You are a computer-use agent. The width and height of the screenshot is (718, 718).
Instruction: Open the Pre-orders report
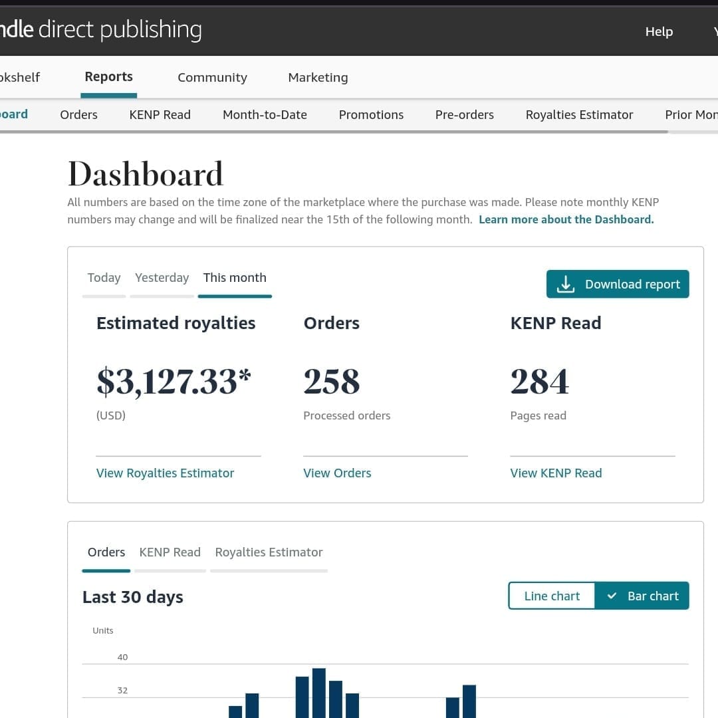(x=464, y=114)
